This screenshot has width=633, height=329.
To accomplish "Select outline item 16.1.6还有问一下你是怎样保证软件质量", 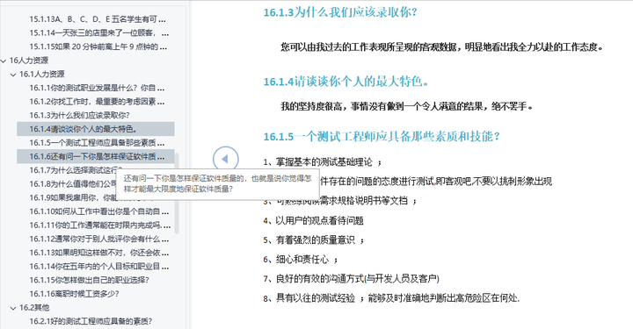I will point(96,156).
